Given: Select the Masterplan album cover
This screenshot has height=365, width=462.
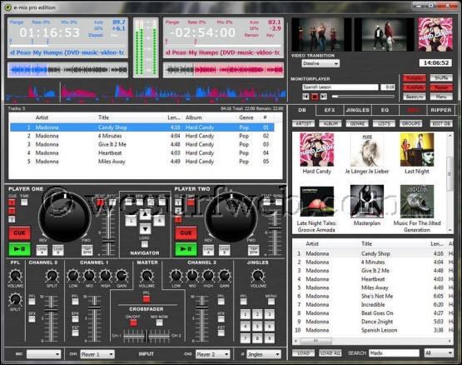Looking at the screenshot, I should click(x=367, y=202).
